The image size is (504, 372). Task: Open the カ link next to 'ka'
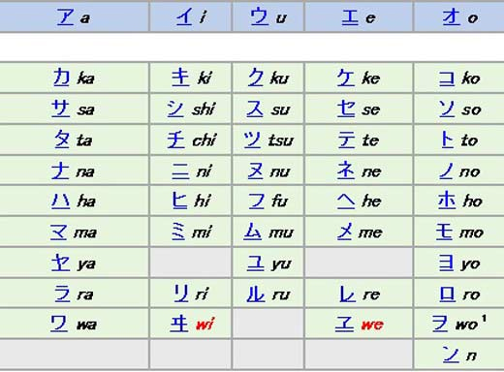[x=61, y=77]
